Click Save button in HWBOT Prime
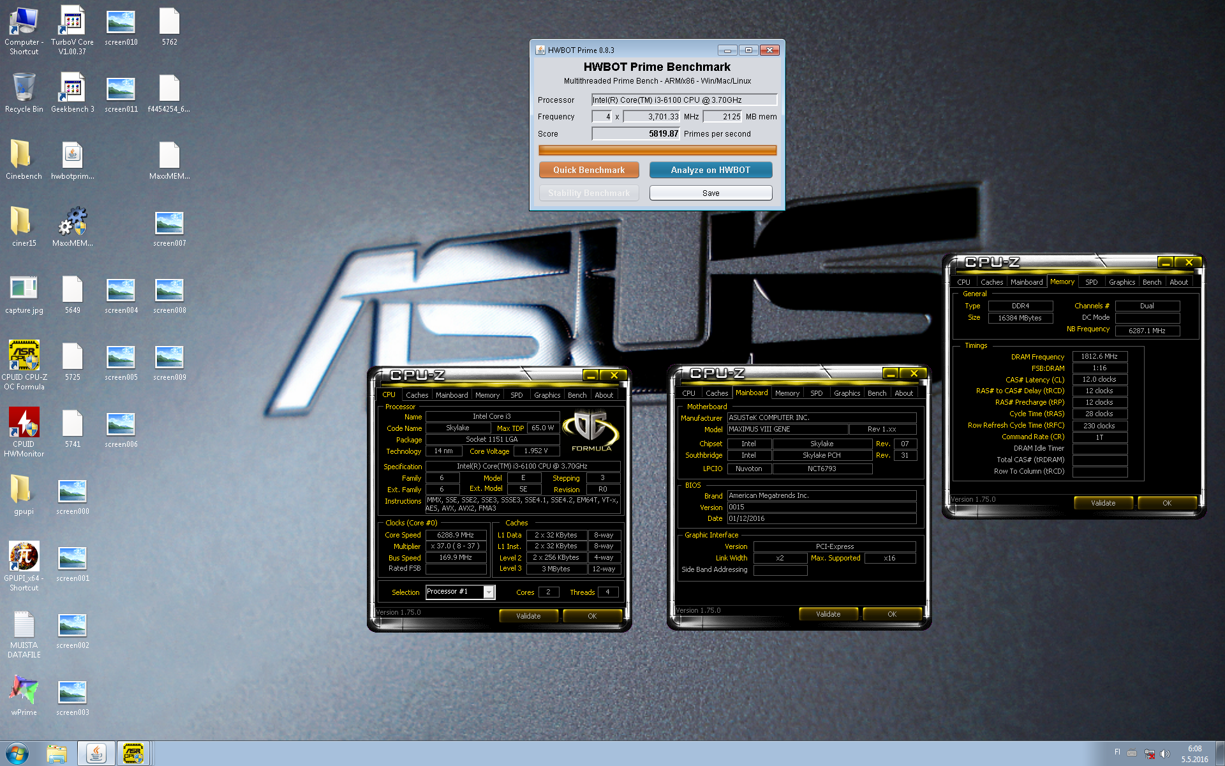This screenshot has height=766, width=1225. coord(711,193)
